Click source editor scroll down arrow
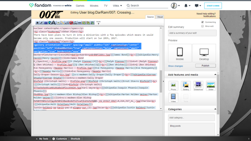 point(161,109)
